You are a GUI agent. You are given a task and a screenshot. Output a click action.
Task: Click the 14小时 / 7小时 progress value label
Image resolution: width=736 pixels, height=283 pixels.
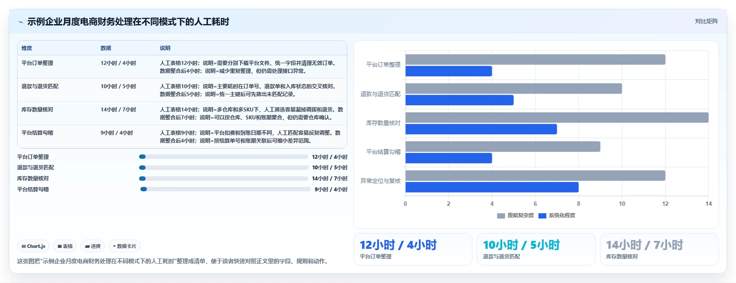click(x=329, y=179)
